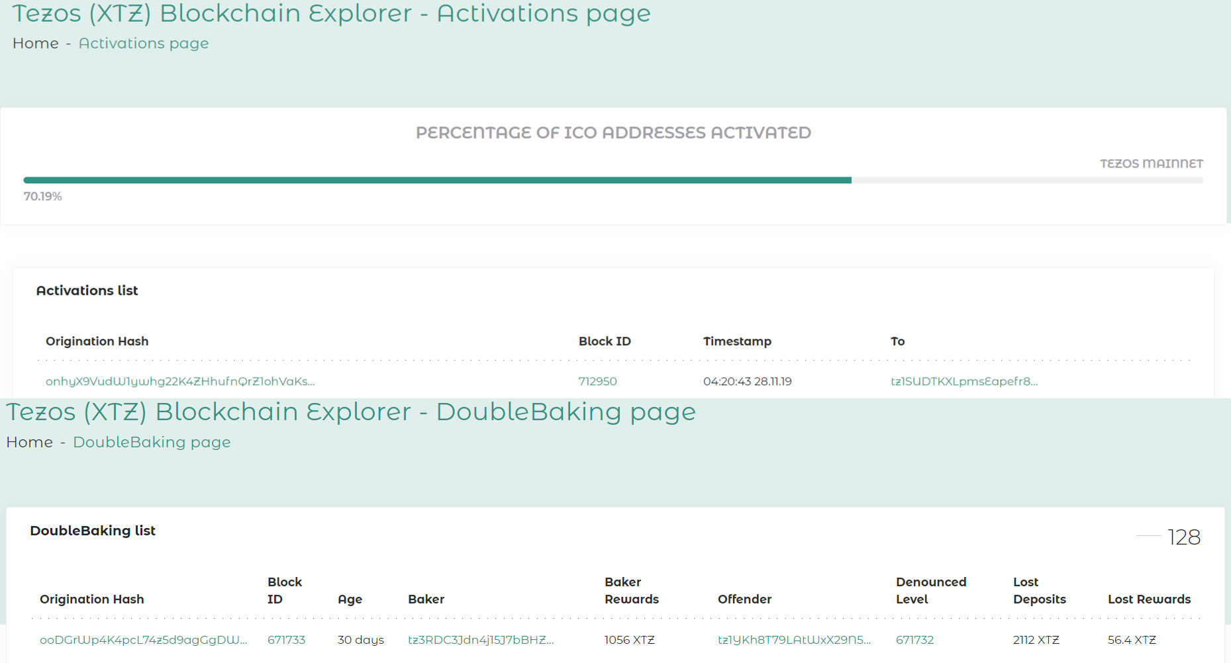Click the 70.19% percentage label
The width and height of the screenshot is (1231, 663).
pos(43,197)
